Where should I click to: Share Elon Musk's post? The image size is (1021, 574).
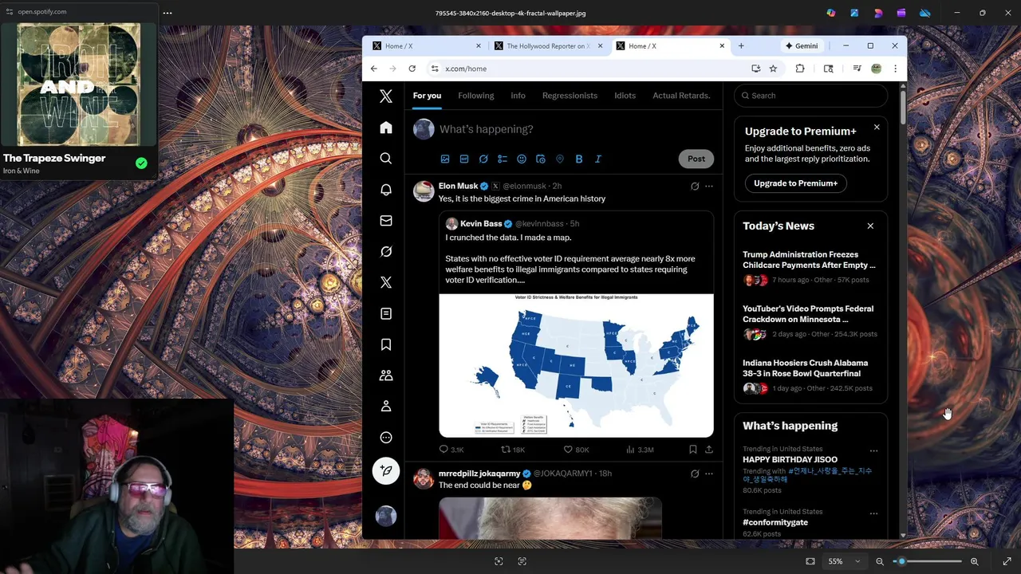tap(708, 450)
